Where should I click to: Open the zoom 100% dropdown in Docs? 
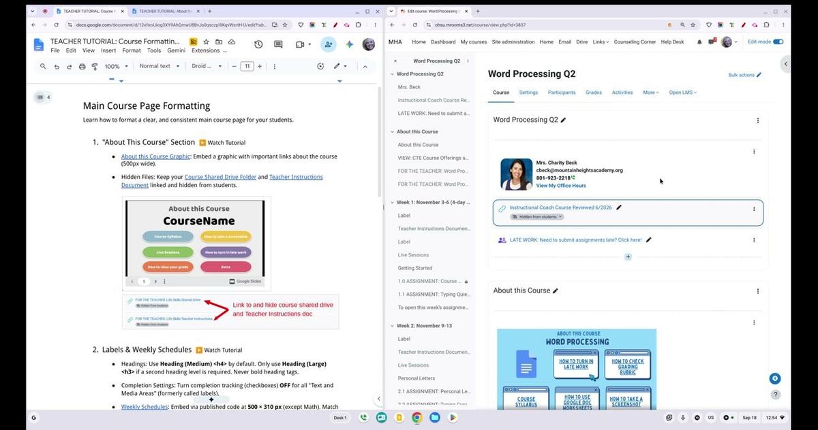[x=115, y=67]
